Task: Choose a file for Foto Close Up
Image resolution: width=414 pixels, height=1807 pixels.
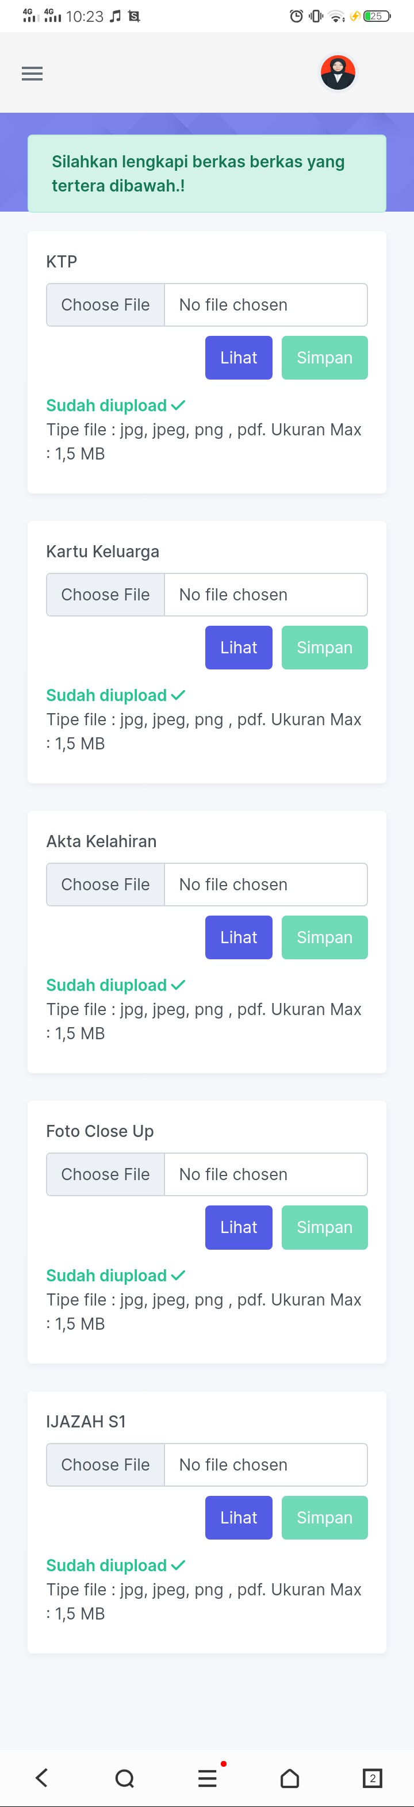Action: coord(105,1174)
